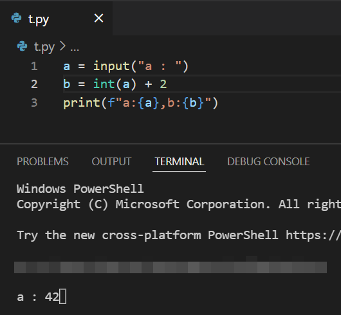Click the print f-string statement on line 3
This screenshot has height=315, width=341.
140,103
